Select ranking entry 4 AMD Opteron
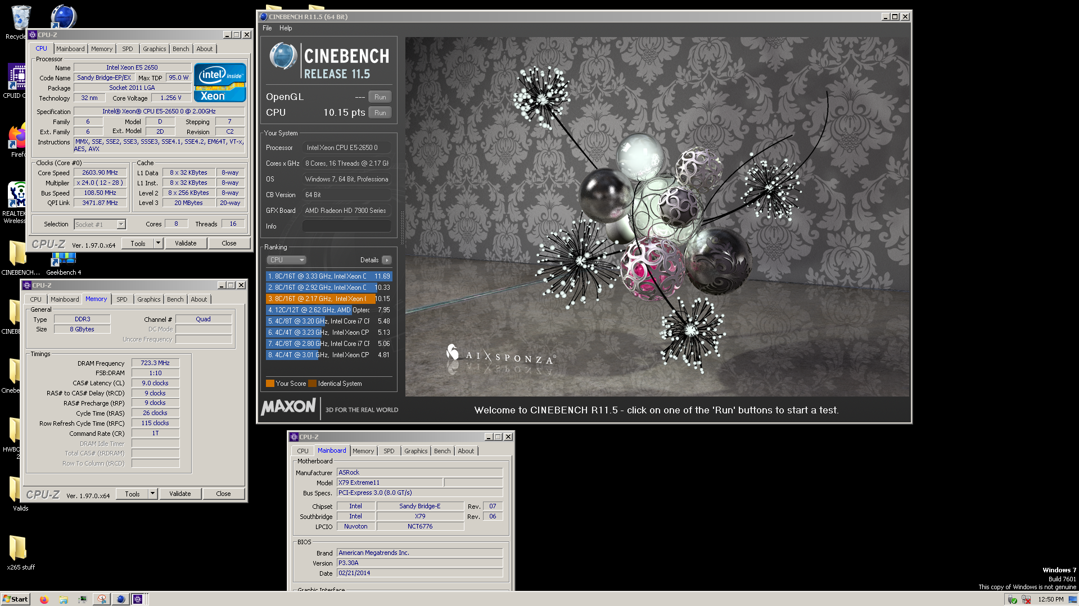Image resolution: width=1079 pixels, height=606 pixels. pyautogui.click(x=329, y=310)
